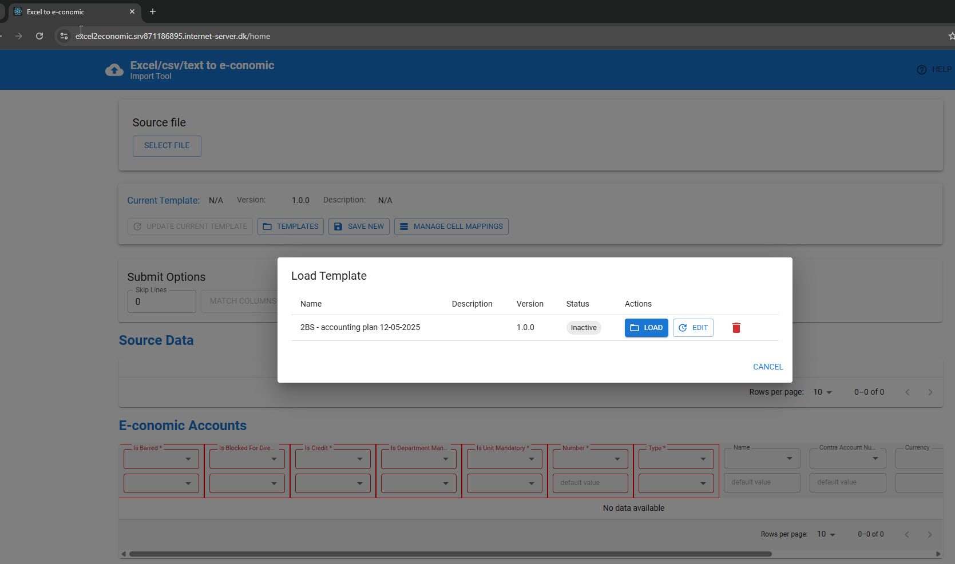Viewport: 955px width, 564px height.
Task: Load the 2BS accounting plan template
Action: click(646, 328)
